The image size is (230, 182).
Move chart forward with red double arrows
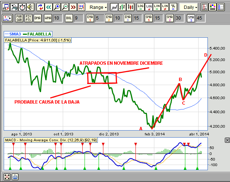coord(73,7)
